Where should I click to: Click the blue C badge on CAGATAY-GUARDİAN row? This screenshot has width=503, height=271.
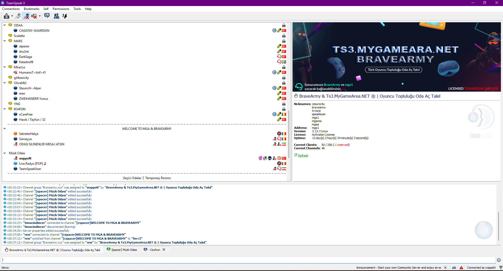[274, 30]
